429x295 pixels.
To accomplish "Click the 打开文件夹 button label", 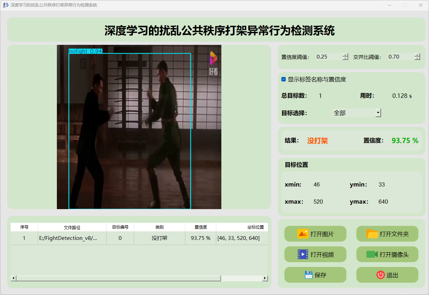I will (x=394, y=234).
